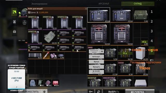166x93 pixels.
Task: Select the ФИОЛЕТОВЫЕ labeled case
Action: pyautogui.click(x=110, y=81)
